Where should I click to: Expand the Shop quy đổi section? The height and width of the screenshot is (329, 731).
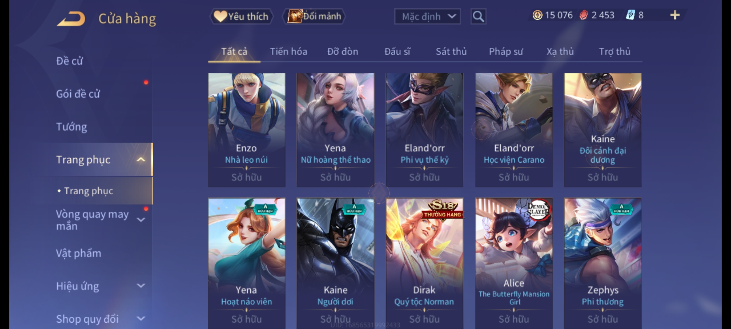click(141, 319)
